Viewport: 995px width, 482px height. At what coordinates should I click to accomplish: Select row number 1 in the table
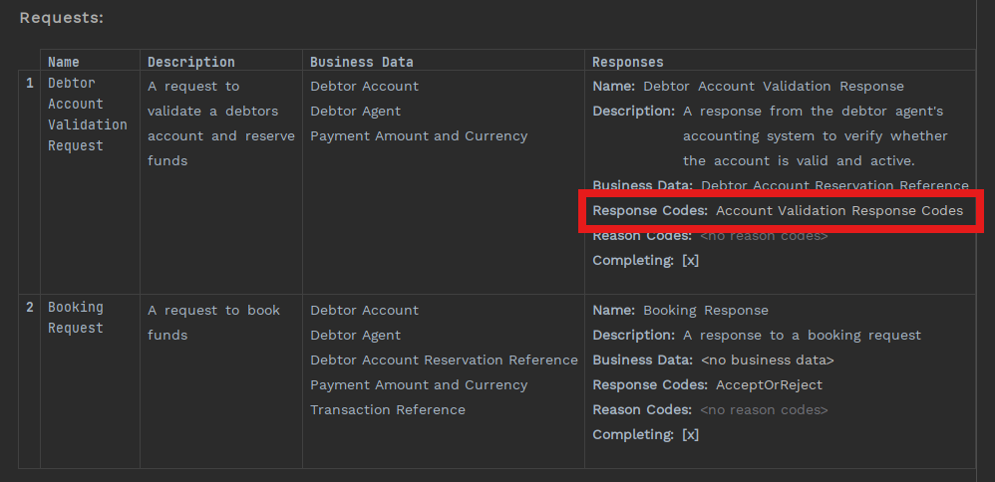[29, 84]
